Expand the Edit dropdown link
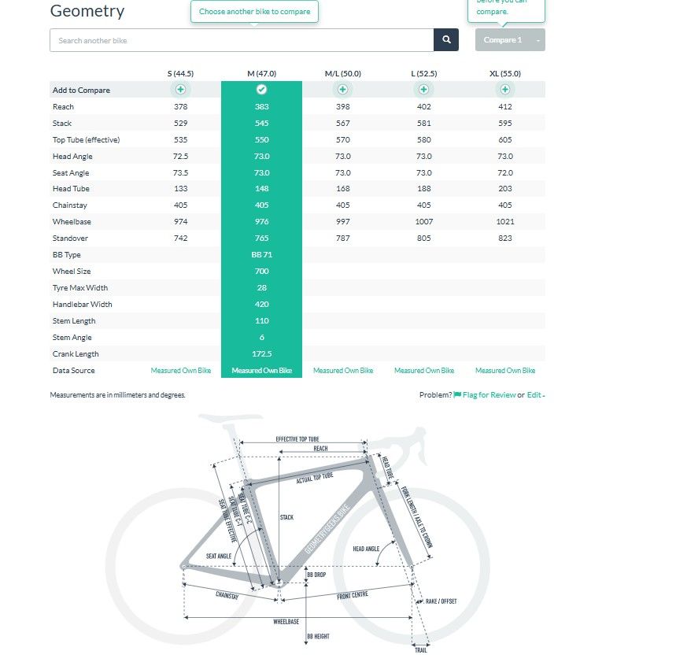 point(535,394)
